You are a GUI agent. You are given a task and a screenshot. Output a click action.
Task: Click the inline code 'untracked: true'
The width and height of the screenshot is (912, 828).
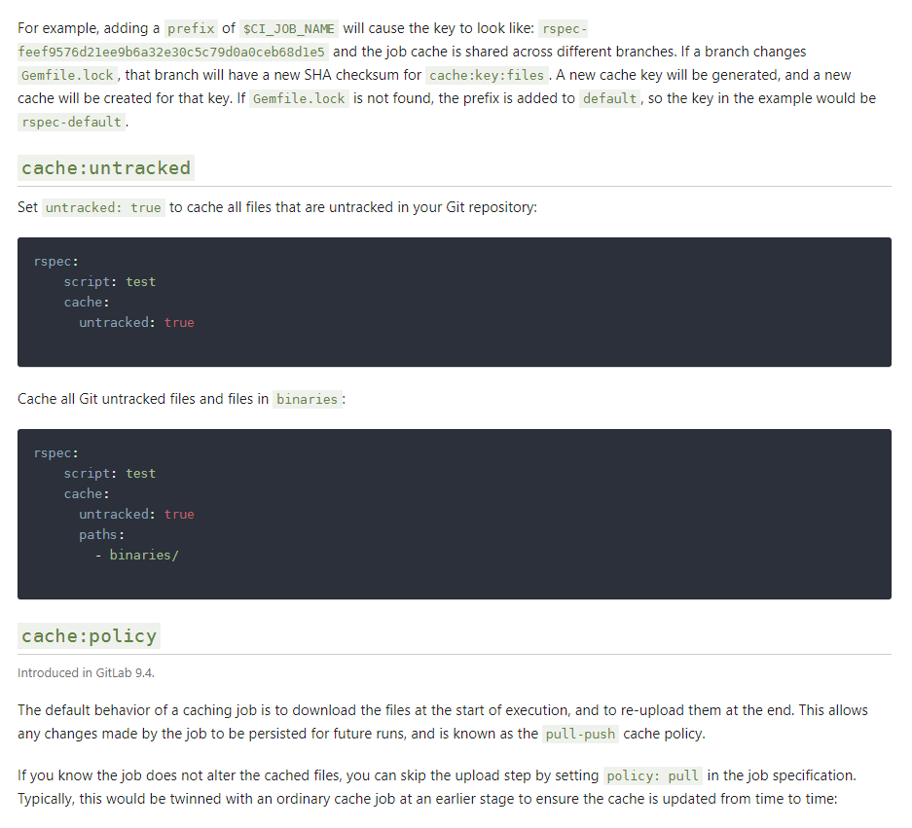tap(103, 207)
